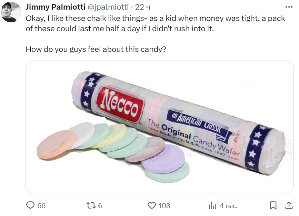This screenshot has height=216, width=299.
Task: Open the three-dot more options menu
Action: 288,7
